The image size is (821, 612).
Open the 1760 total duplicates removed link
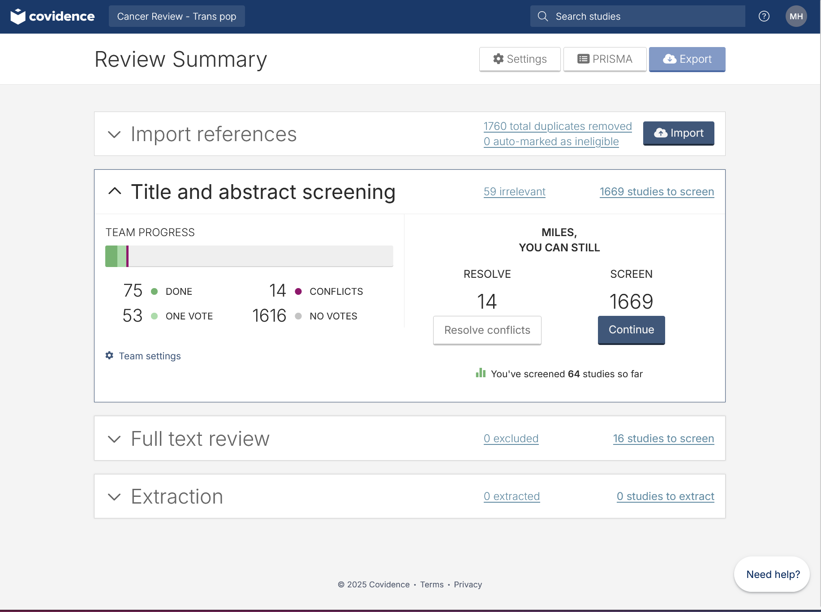558,126
